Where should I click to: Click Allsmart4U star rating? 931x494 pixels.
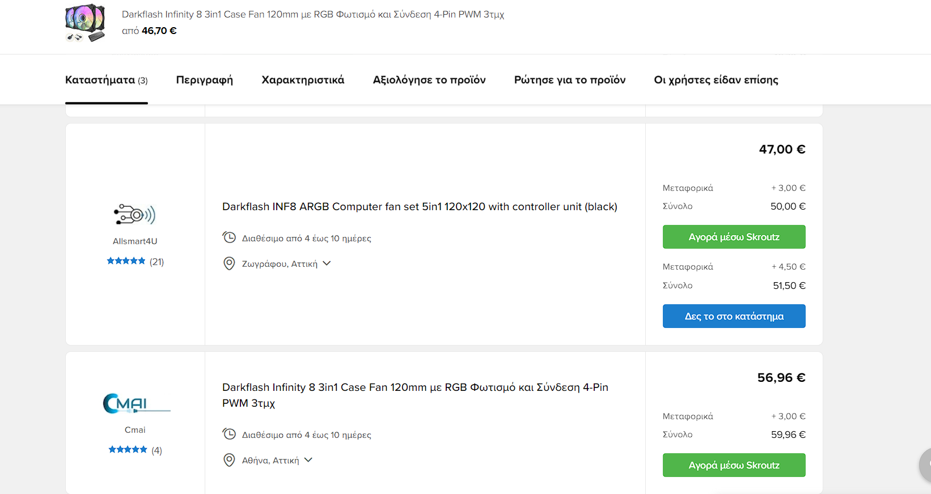click(x=126, y=261)
